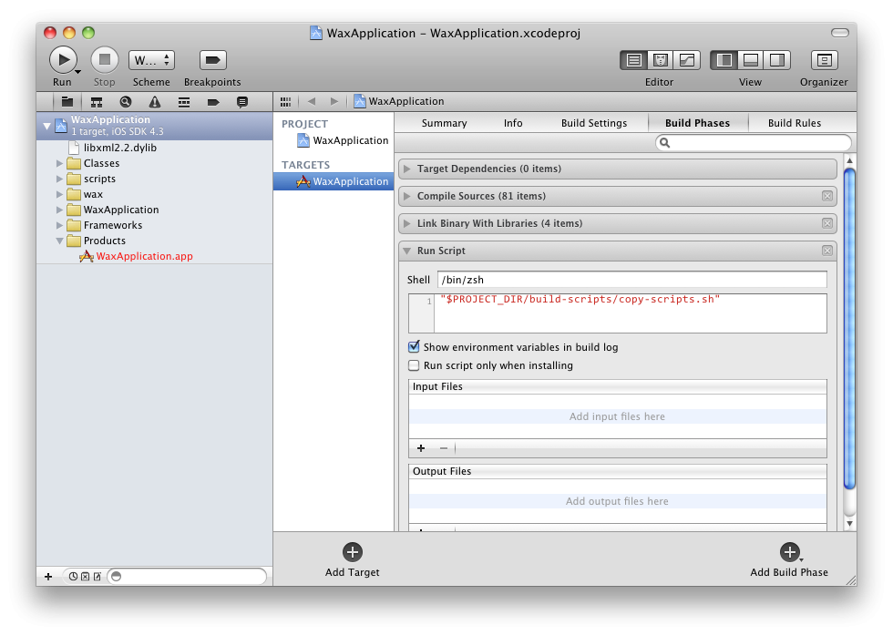Screen dimensions: 893x636
Task: Expand Link Binary With Libraries section
Action: tap(406, 223)
